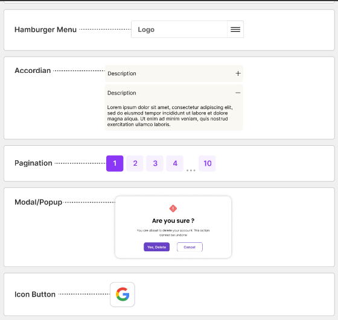Click the pagination ellipsis dots

click(191, 170)
